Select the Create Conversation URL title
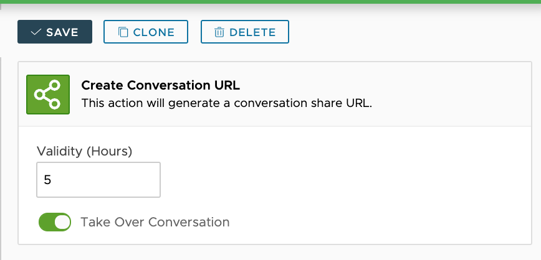The width and height of the screenshot is (541, 260). point(160,85)
